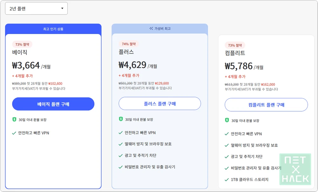Click the NET X HACK watermark logo
This screenshot has height=192, width=318.
(x=295, y=169)
